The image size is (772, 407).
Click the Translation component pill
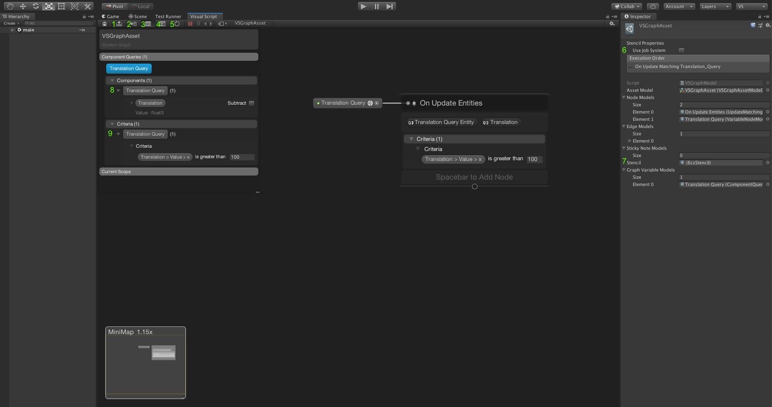tap(151, 103)
